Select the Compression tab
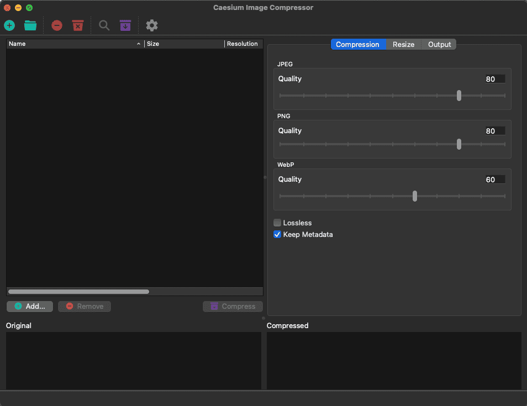 pos(357,44)
